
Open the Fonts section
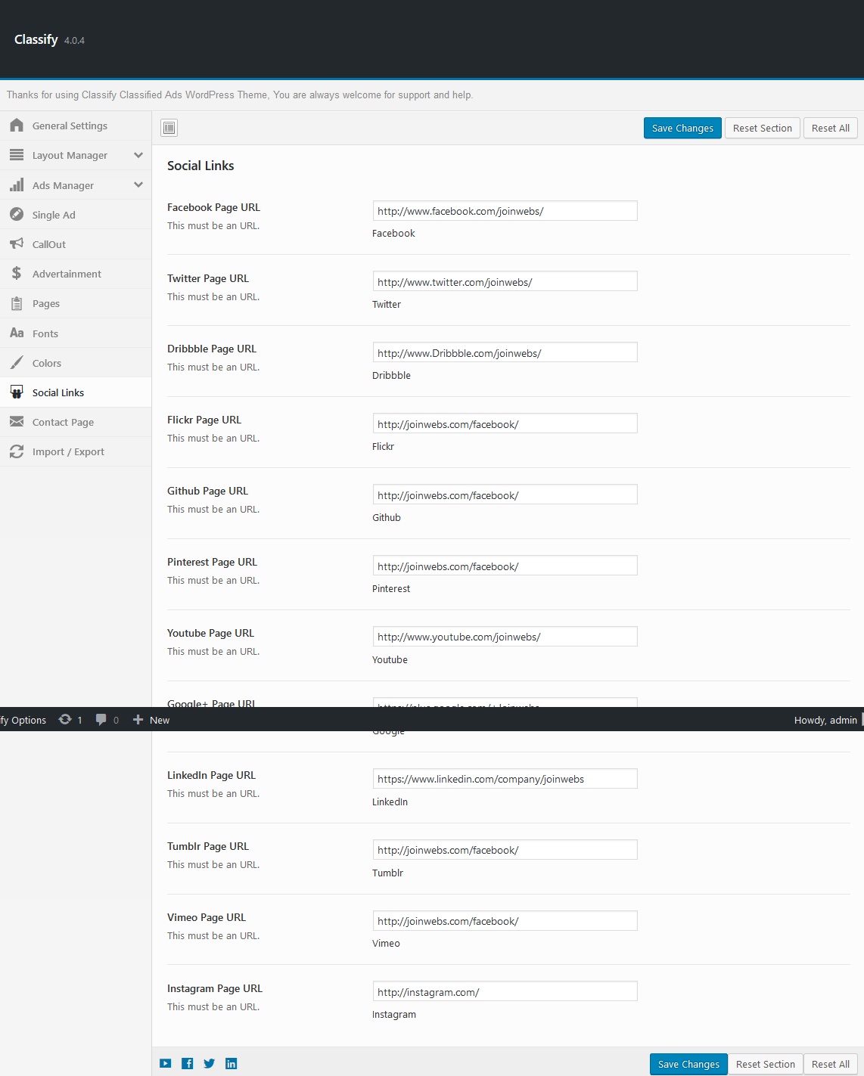[x=76, y=333]
